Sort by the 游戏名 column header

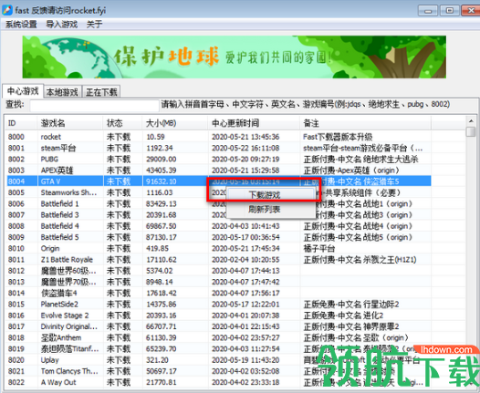pyautogui.click(x=69, y=123)
